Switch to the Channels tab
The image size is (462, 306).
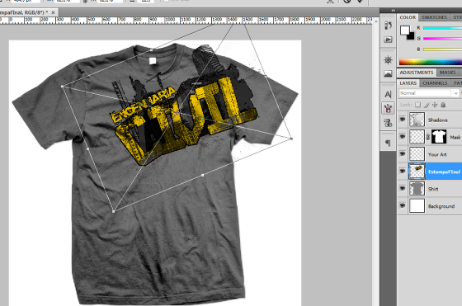click(x=435, y=83)
